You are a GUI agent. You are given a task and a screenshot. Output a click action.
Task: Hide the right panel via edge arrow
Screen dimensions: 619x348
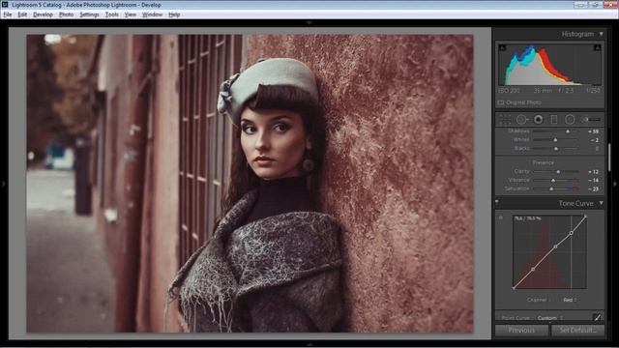click(x=615, y=184)
